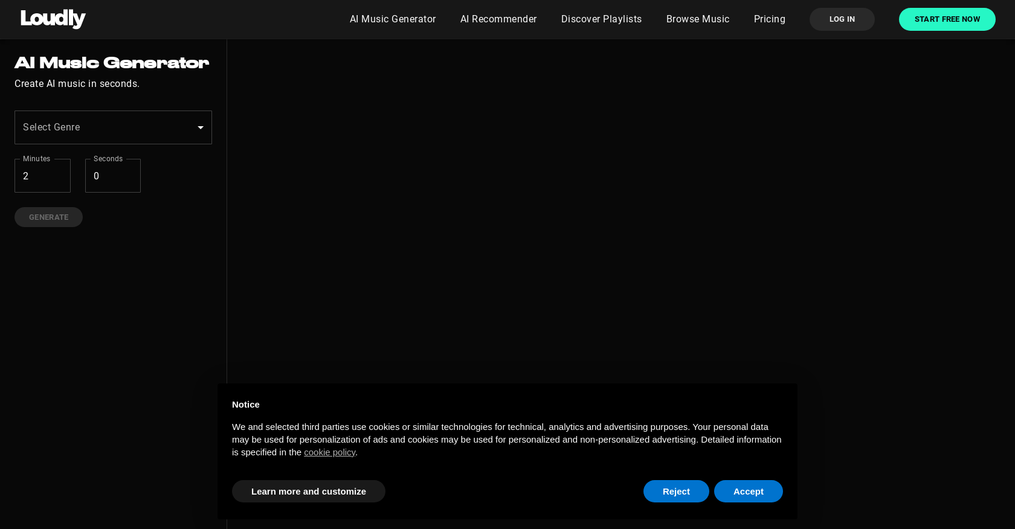View the Pricing page
Viewport: 1015px width, 529px height.
(769, 19)
